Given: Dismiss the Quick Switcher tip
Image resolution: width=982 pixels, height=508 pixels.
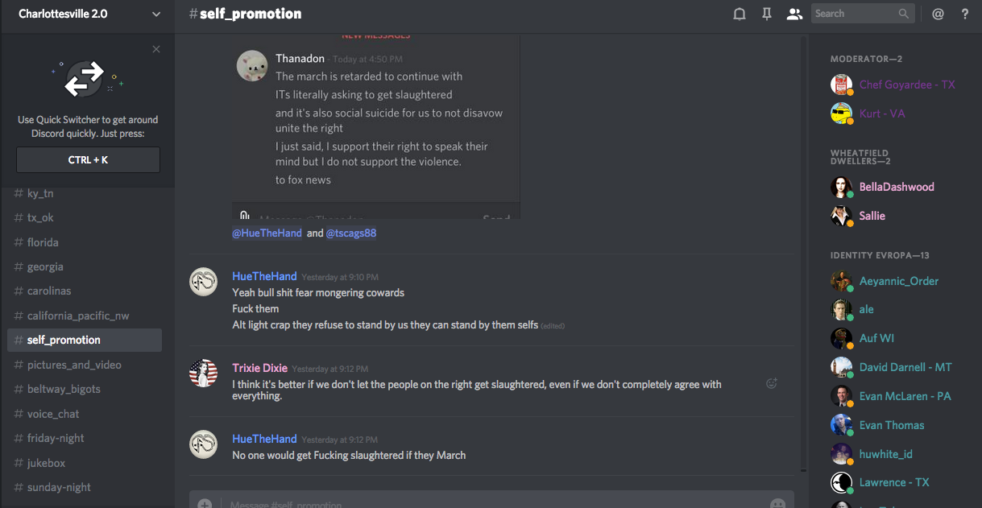Looking at the screenshot, I should (x=156, y=49).
